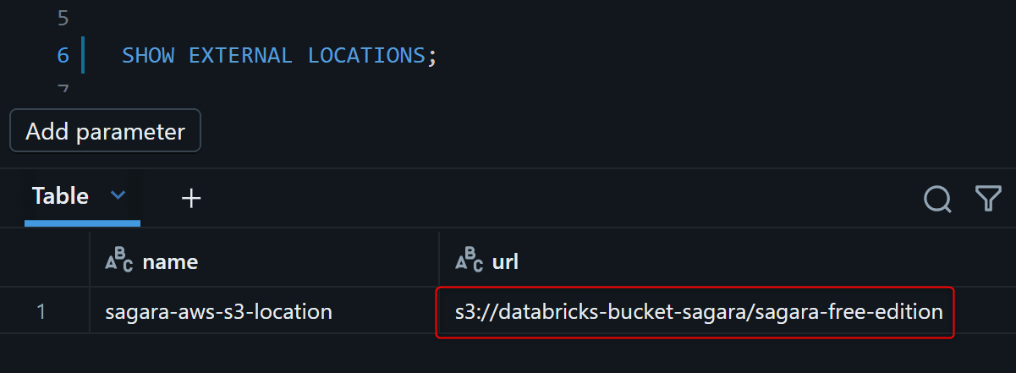Select the url column header
Image resolution: width=1016 pixels, height=373 pixels.
tap(505, 262)
